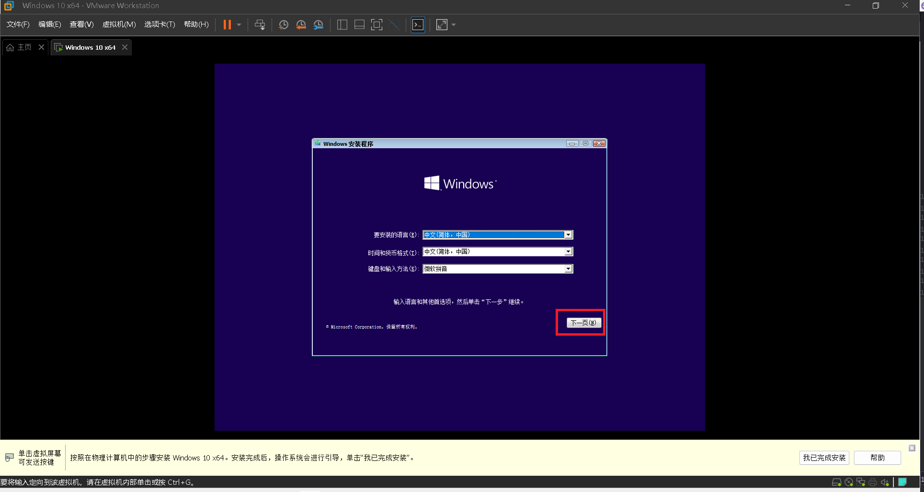Toggle the library sidebar panel icon
The image size is (924, 492).
pyautogui.click(x=342, y=24)
